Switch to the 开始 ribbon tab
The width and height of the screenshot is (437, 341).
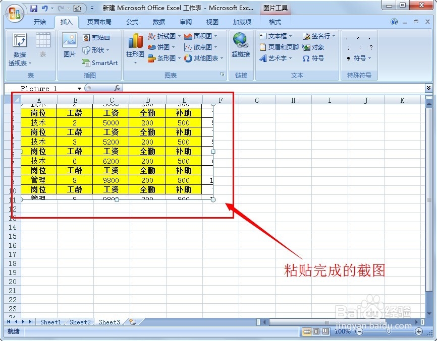point(40,22)
